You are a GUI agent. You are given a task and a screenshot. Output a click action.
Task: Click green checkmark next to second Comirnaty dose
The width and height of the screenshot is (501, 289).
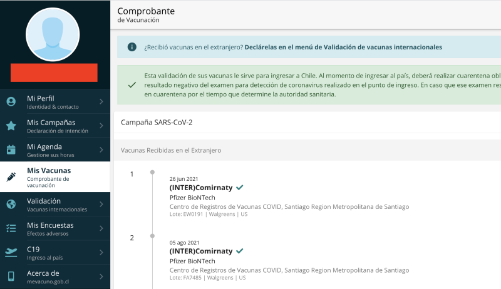[x=240, y=251]
